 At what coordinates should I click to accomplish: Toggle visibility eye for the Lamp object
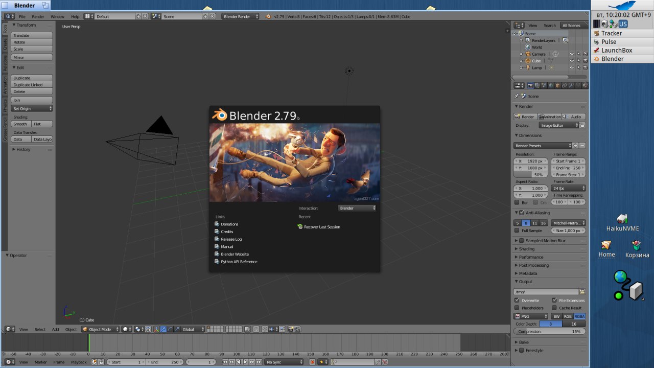572,67
